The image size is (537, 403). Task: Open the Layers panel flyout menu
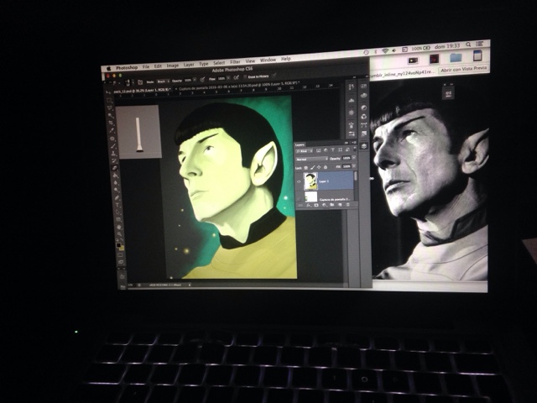[354, 143]
